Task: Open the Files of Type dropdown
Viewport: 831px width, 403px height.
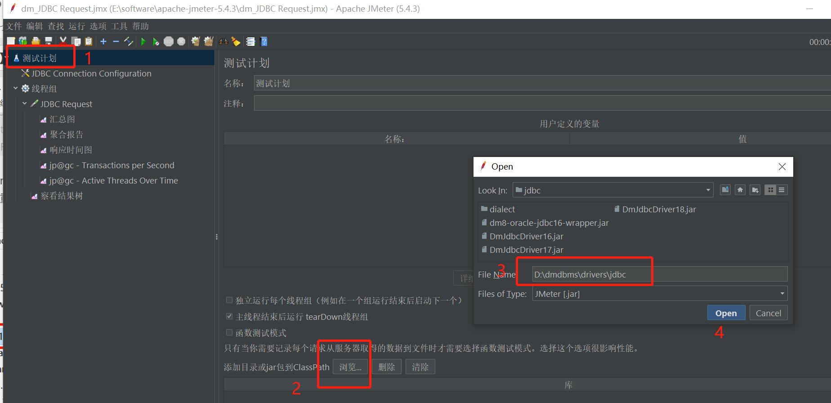Action: point(660,294)
